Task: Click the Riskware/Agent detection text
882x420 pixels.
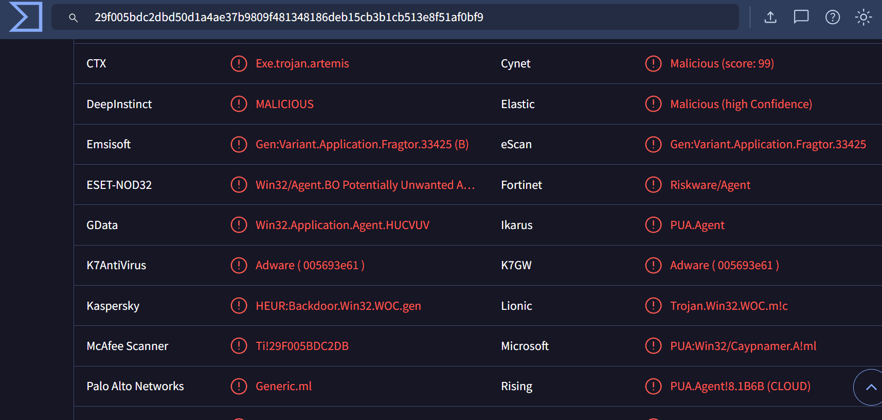Action: 710,185
